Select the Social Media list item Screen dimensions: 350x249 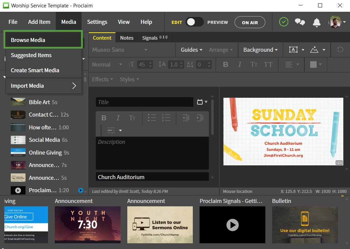pyautogui.click(x=44, y=140)
